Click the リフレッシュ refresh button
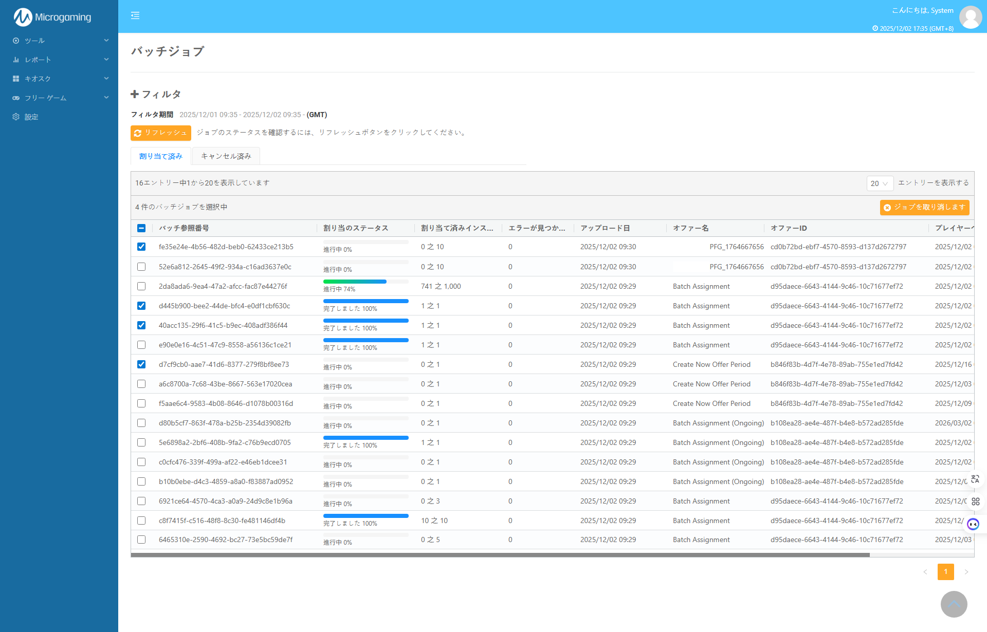The width and height of the screenshot is (987, 632). coord(161,133)
